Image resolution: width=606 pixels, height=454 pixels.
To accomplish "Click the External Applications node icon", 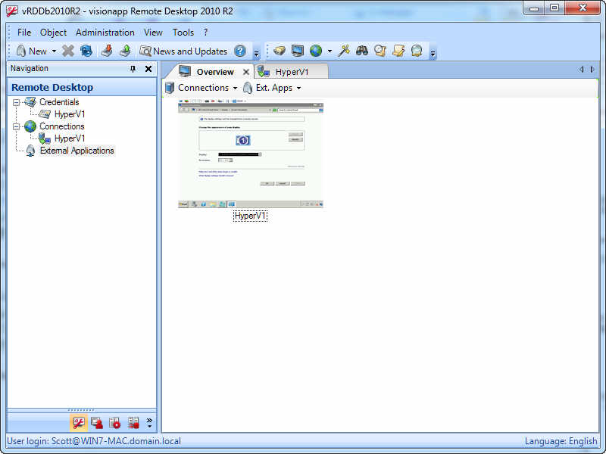I will [x=30, y=151].
